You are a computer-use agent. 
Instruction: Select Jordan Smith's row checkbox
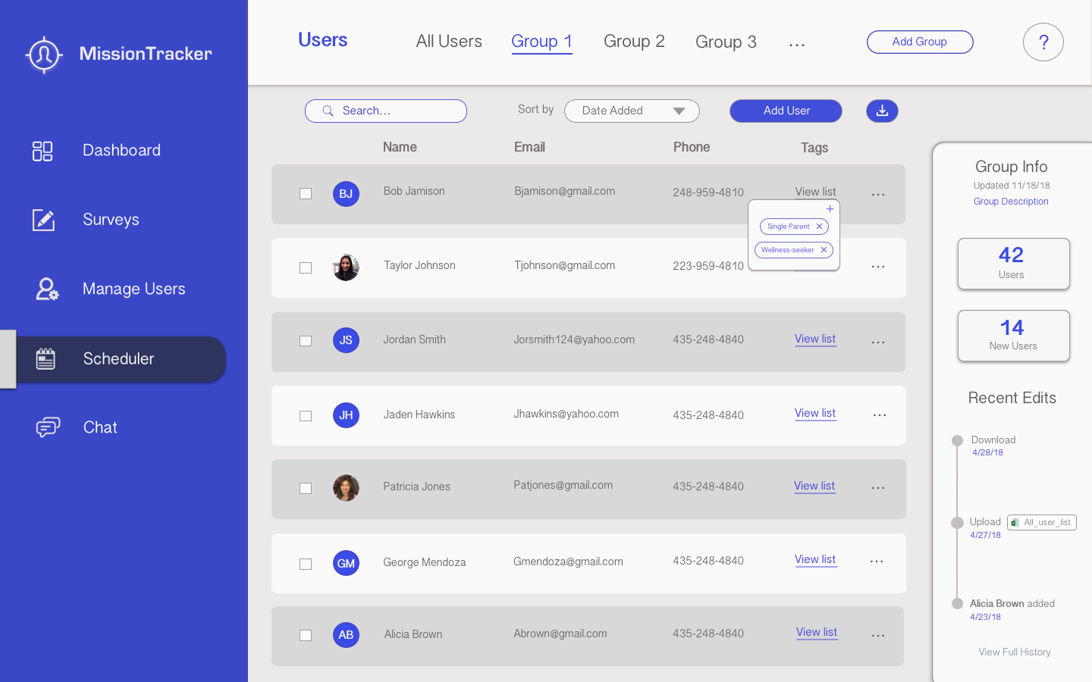(x=306, y=341)
